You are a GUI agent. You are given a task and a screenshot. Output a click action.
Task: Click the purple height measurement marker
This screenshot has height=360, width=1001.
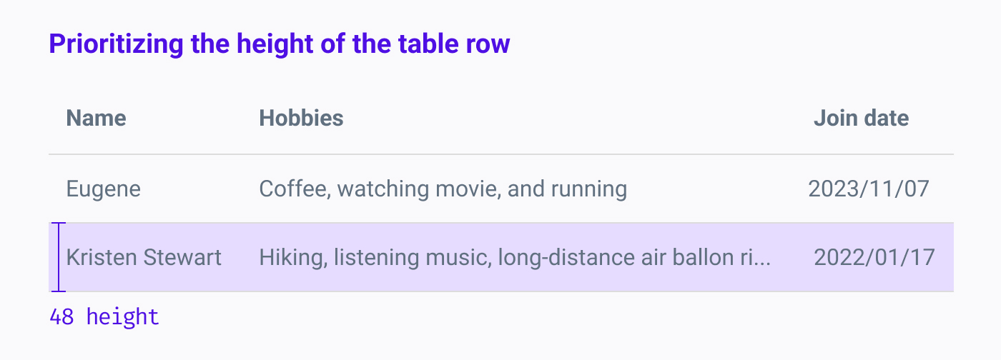point(59,257)
